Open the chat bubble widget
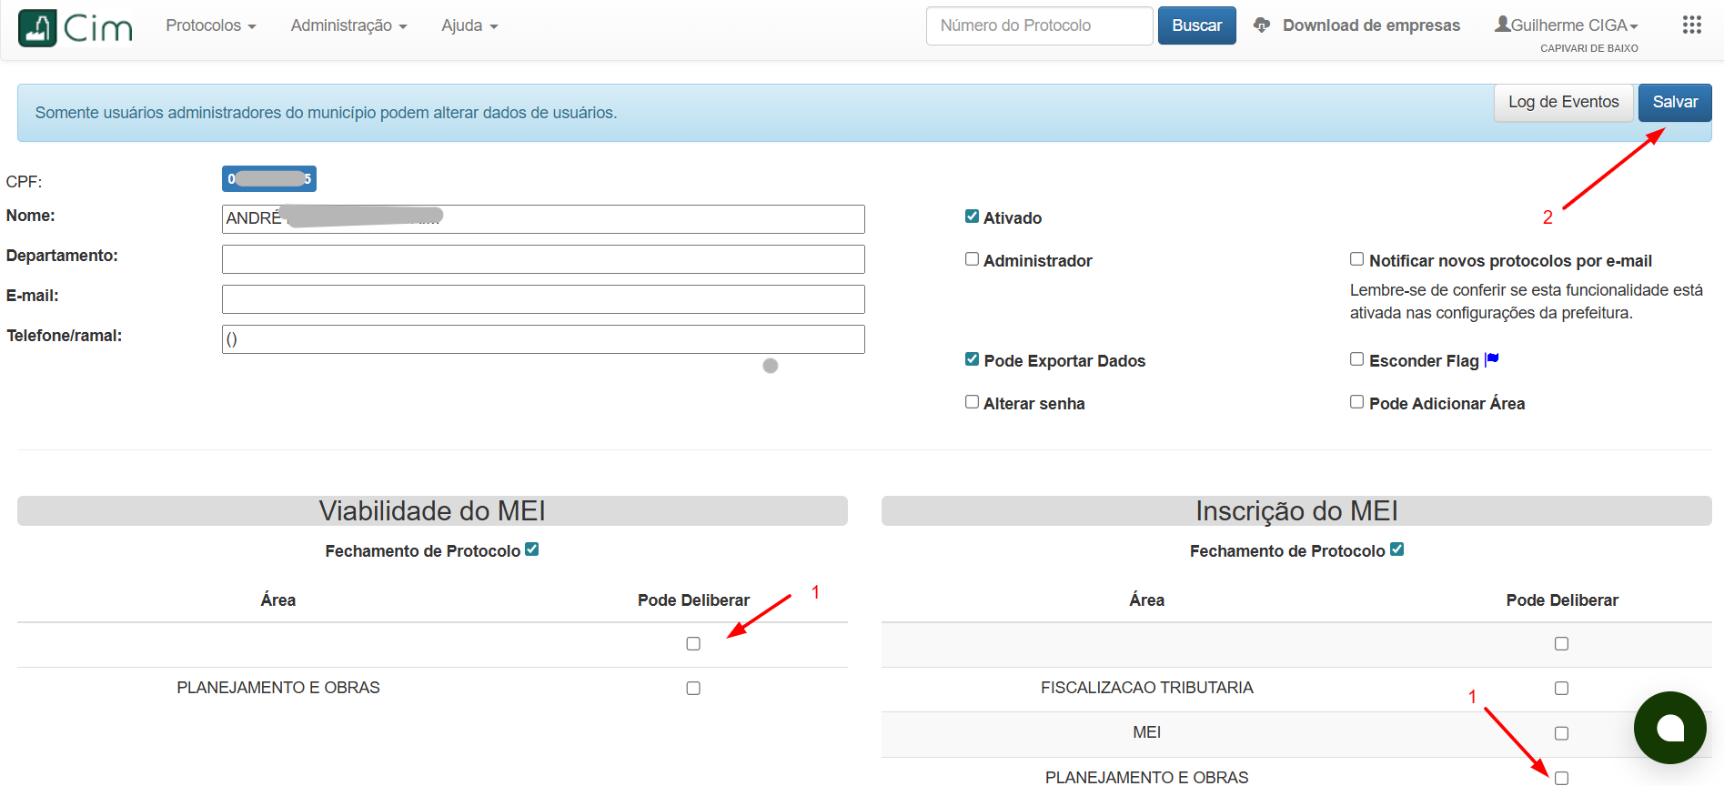The height and width of the screenshot is (786, 1724). (x=1669, y=728)
